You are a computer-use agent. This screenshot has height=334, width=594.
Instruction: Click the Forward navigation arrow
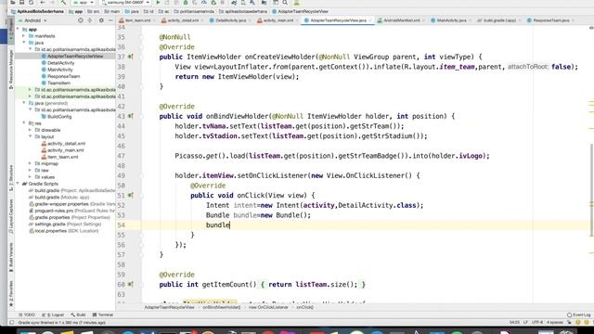52,3
